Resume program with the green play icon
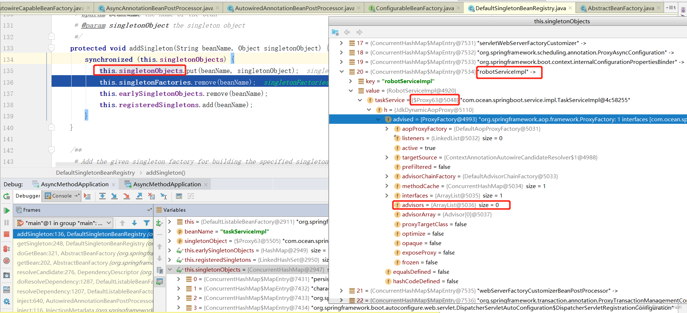Image resolution: width=687 pixels, height=313 pixels. click(7, 211)
